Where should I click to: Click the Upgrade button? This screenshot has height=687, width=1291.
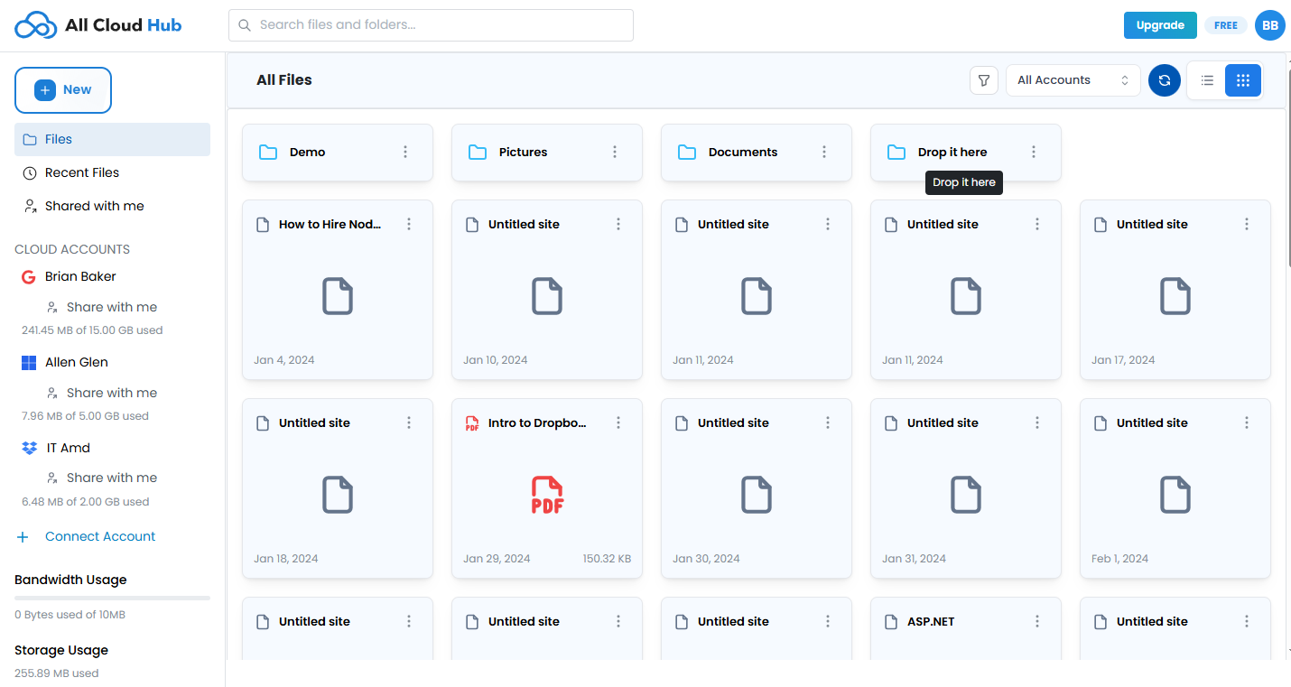1160,24
